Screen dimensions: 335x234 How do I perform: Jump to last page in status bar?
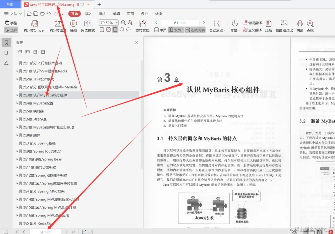click(x=73, y=232)
